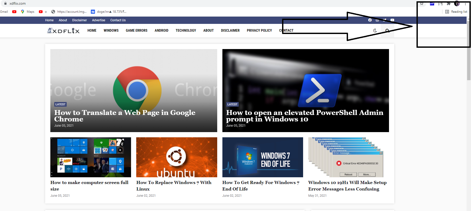The width and height of the screenshot is (471, 211).
Task: Open the elevated PowerShell Admin article headline
Action: pyautogui.click(x=305, y=116)
